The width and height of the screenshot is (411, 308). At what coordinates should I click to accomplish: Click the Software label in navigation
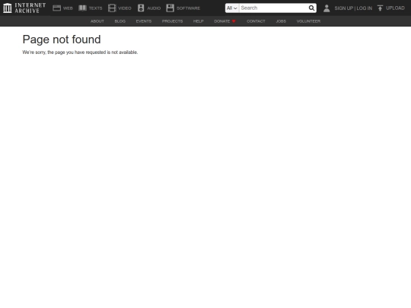pos(188,8)
